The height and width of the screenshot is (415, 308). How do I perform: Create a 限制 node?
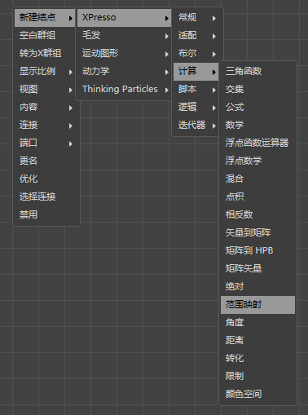point(257,377)
